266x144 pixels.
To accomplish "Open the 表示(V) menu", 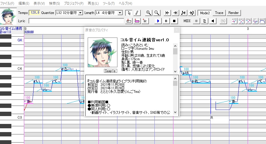I will click(x=39, y=3).
